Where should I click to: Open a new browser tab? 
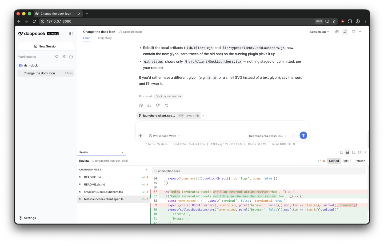[87, 14]
